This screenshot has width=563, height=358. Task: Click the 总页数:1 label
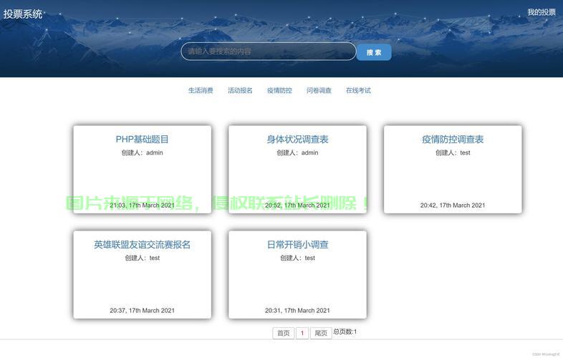coord(345,332)
